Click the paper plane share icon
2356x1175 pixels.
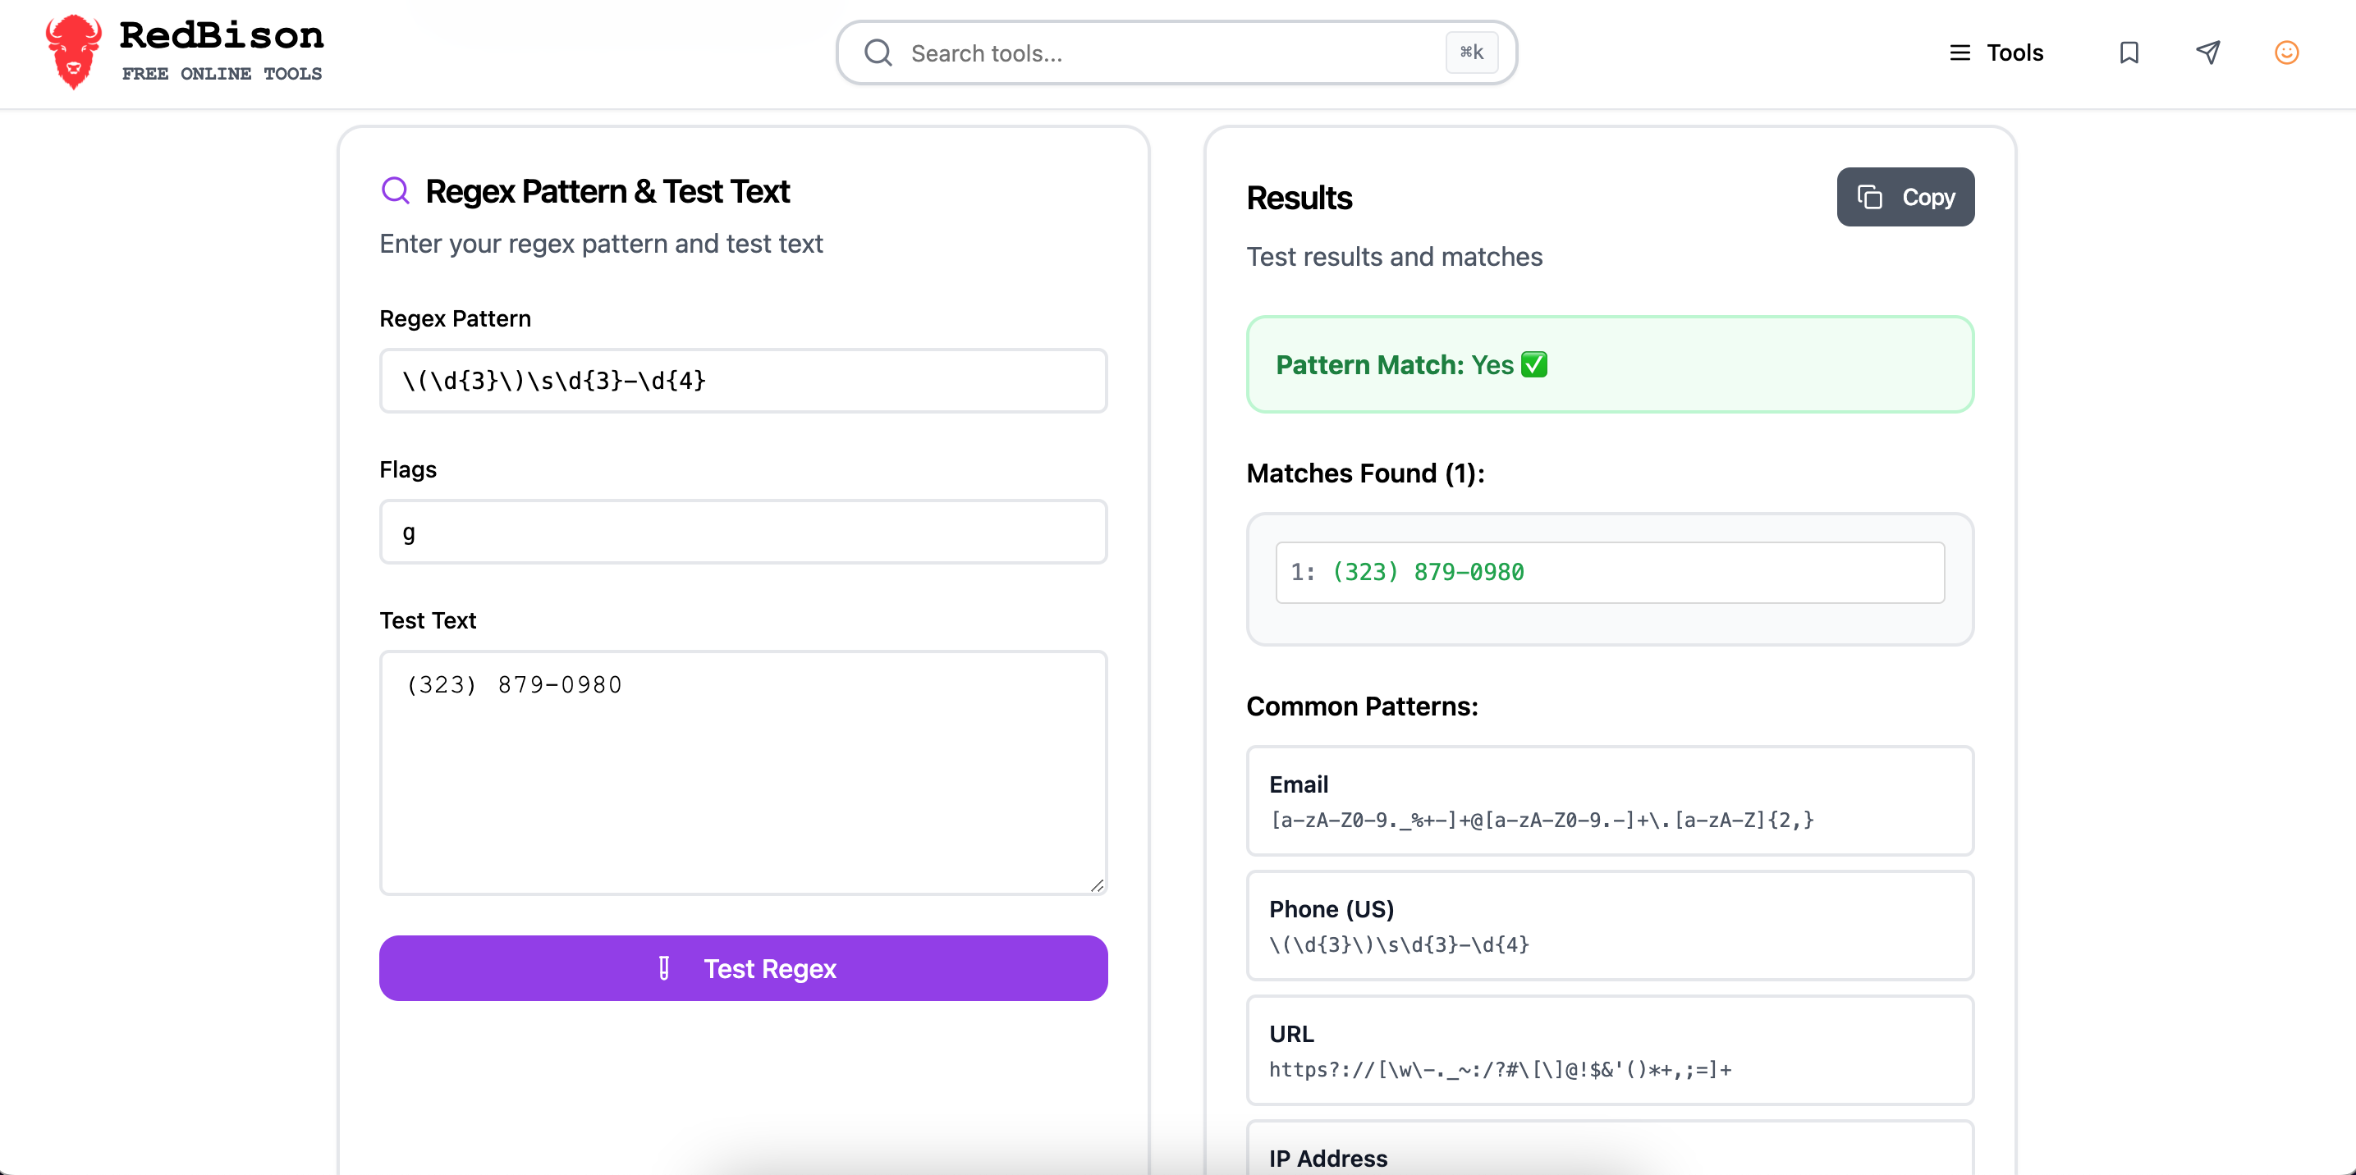click(2208, 53)
